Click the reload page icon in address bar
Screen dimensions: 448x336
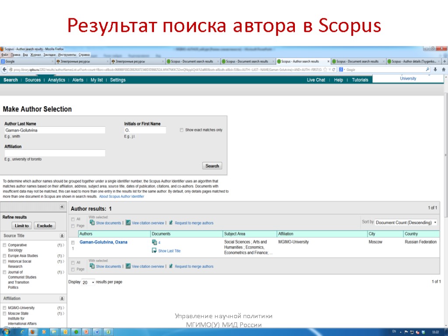tap(333, 70)
